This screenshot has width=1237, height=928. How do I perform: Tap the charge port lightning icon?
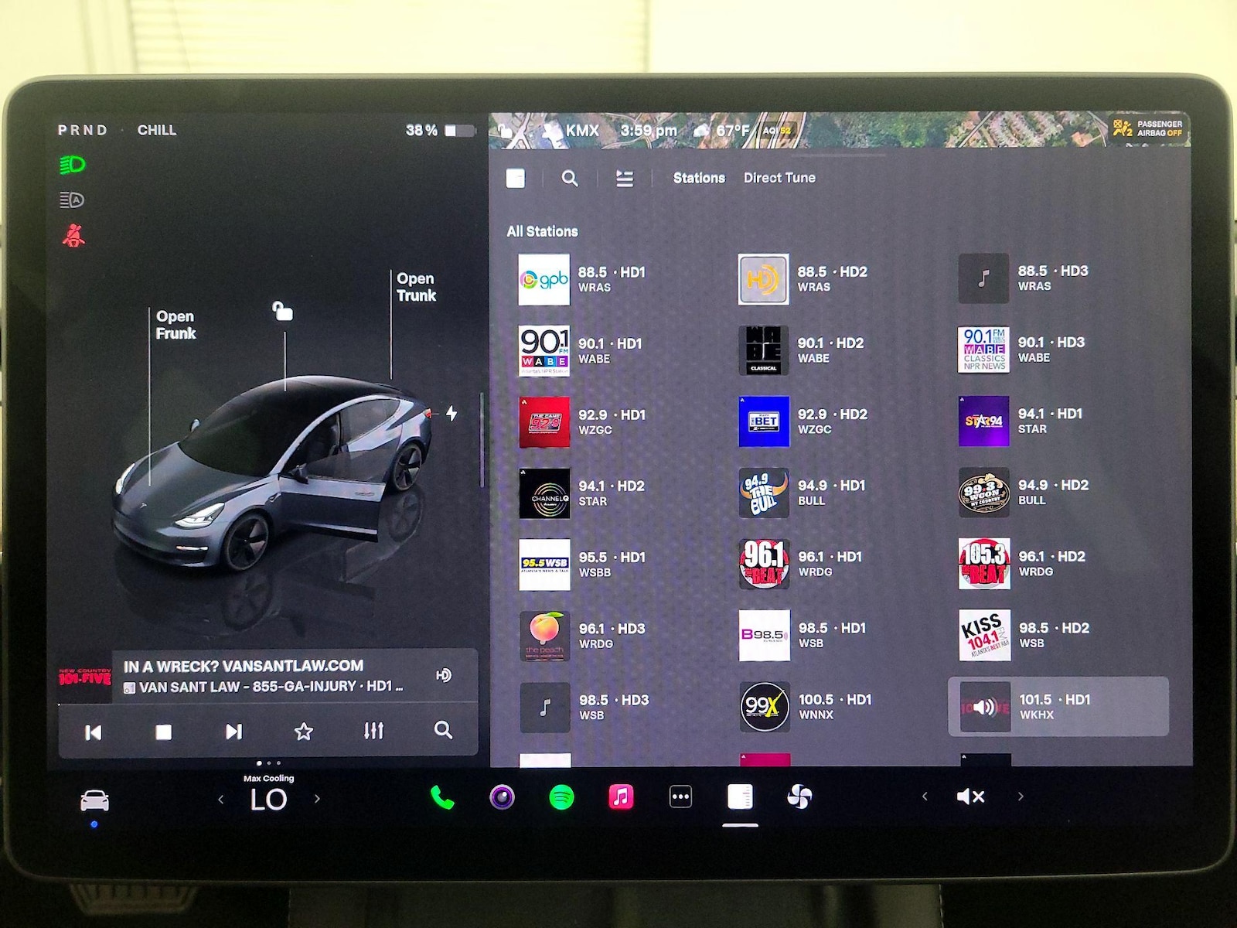coord(452,414)
